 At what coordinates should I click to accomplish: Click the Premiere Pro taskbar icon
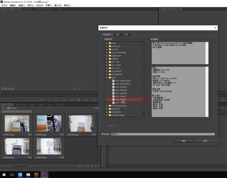tap(45, 174)
